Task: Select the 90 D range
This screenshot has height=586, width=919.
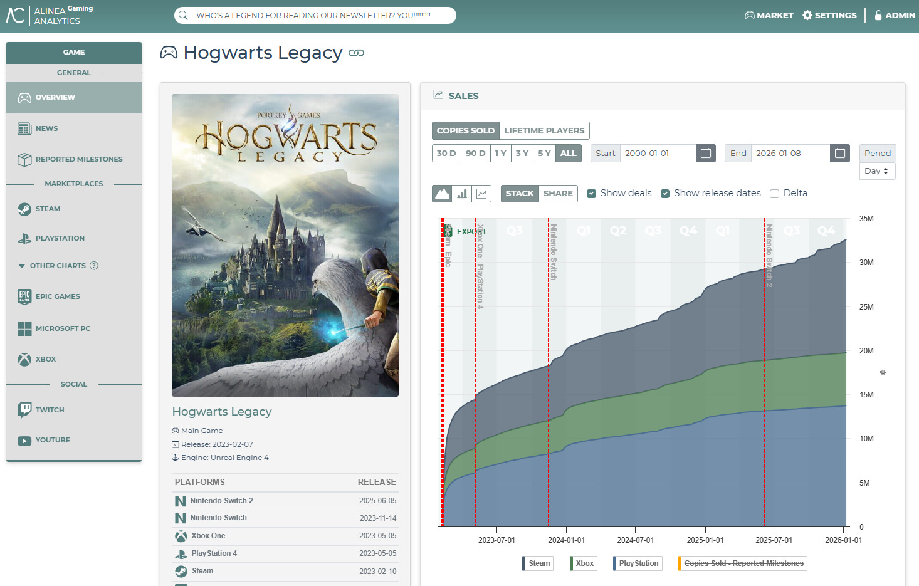Action: click(475, 153)
